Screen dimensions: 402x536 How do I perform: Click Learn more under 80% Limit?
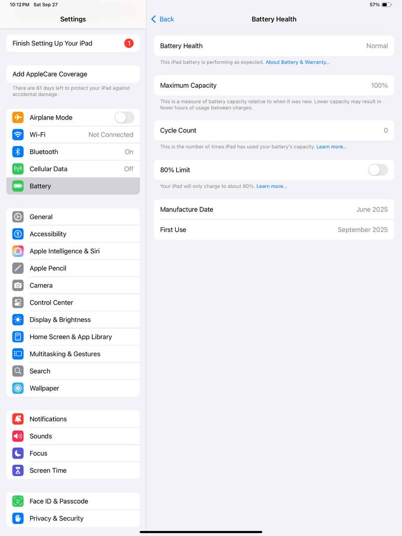[272, 186]
